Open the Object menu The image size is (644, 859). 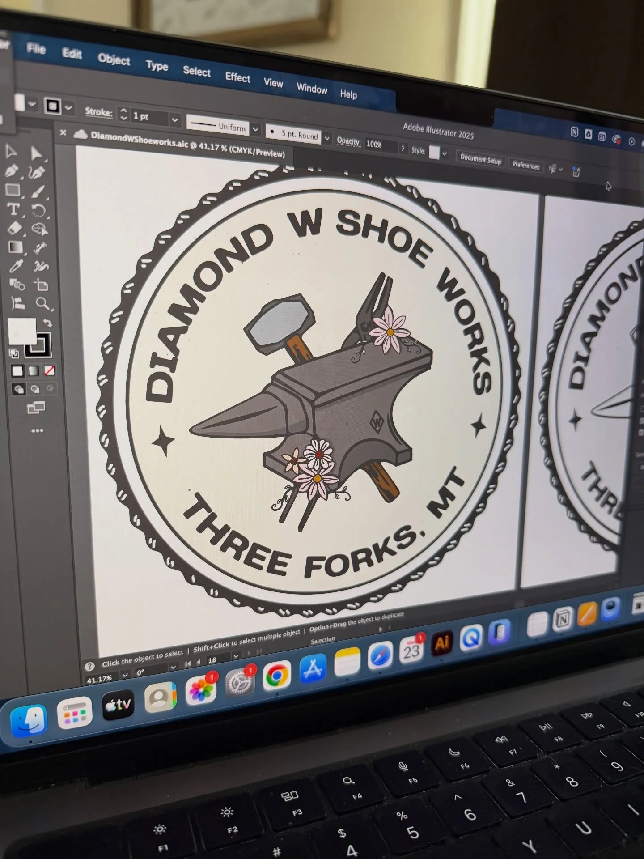(114, 60)
